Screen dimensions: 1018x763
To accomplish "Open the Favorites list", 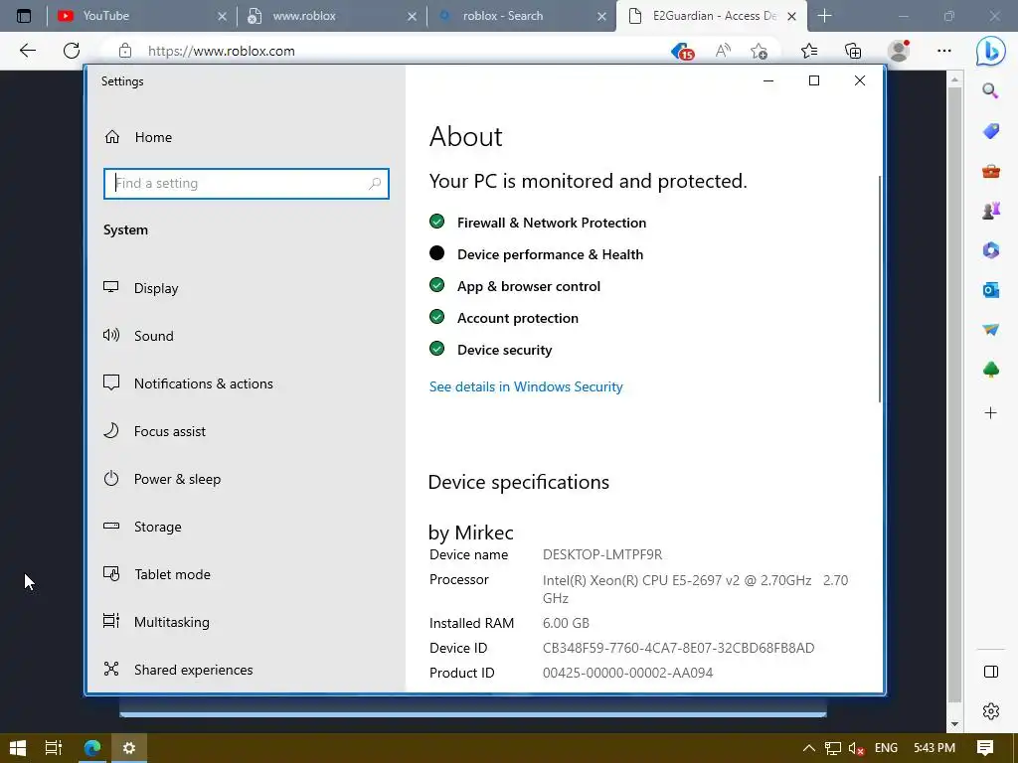I will (x=809, y=51).
